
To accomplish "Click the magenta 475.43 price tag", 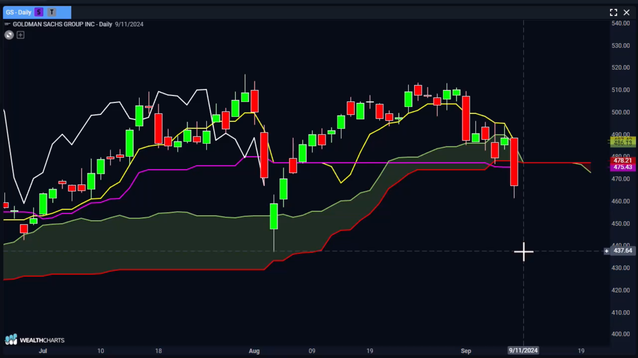I will (623, 167).
